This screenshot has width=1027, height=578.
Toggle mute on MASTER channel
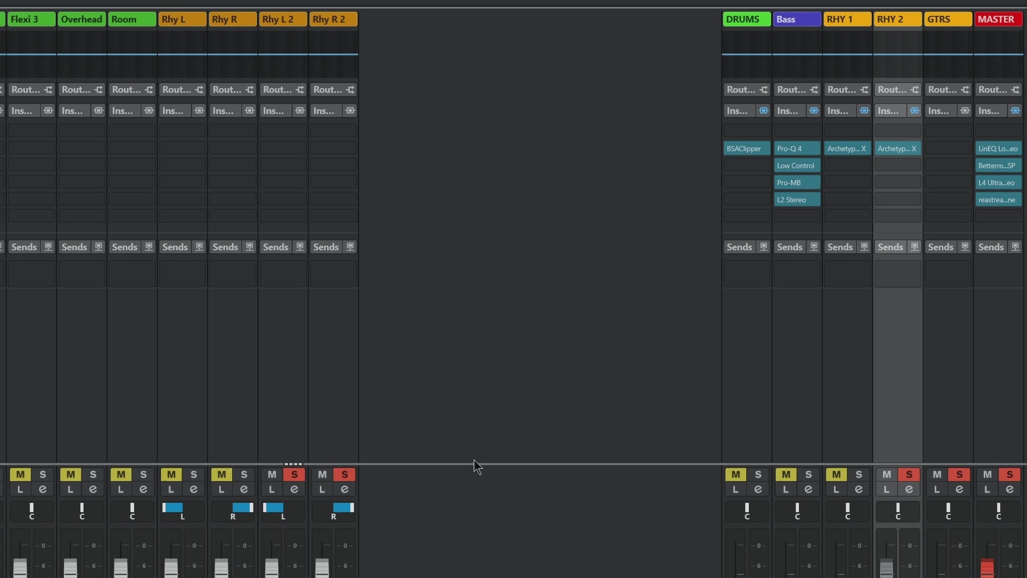(987, 475)
